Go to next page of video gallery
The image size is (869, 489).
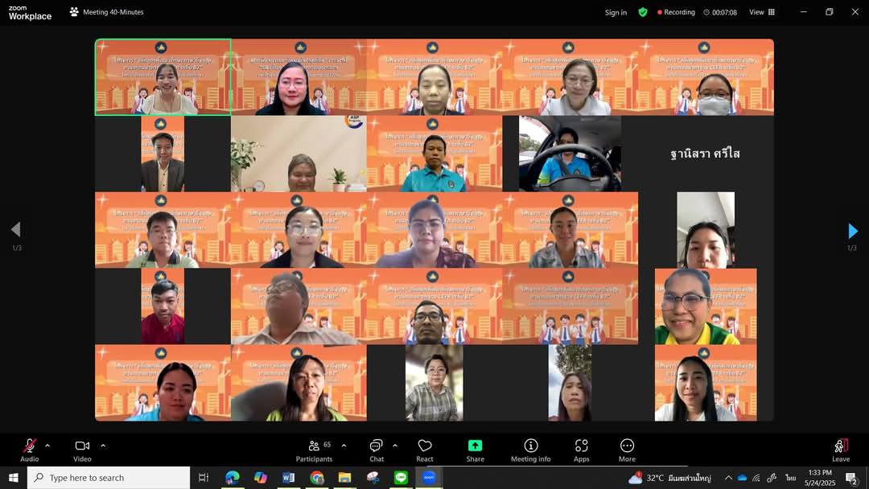[852, 231]
